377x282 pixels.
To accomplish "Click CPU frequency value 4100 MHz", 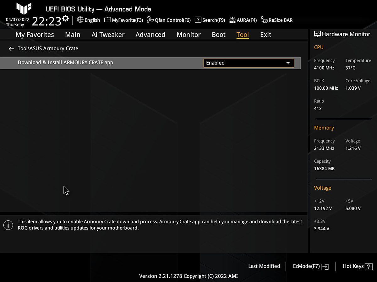I will [324, 68].
